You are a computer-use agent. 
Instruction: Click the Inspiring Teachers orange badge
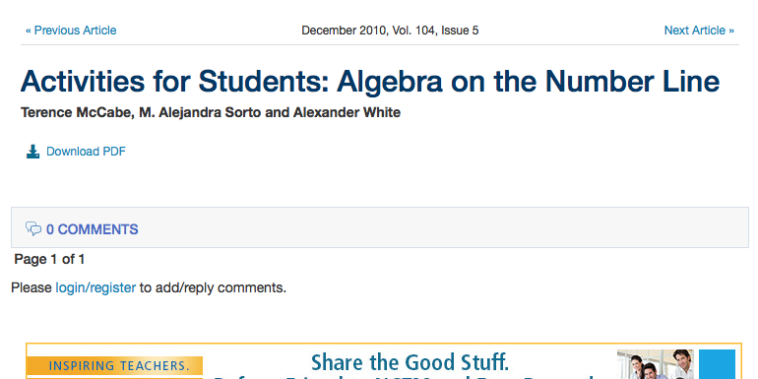tap(114, 366)
